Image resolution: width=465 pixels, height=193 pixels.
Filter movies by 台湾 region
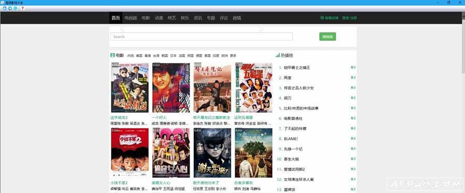click(x=156, y=56)
